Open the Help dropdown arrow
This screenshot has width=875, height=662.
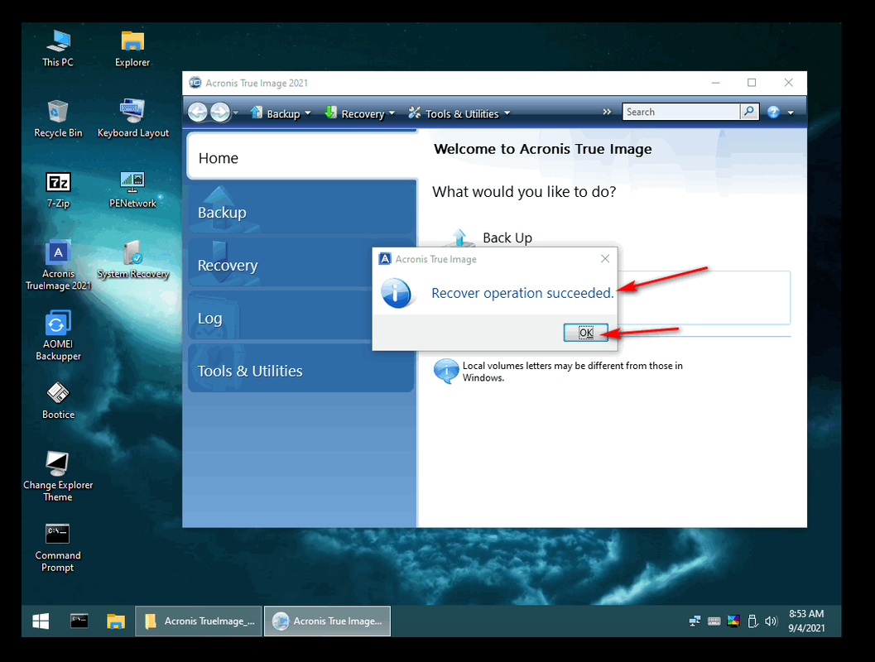[x=791, y=113]
